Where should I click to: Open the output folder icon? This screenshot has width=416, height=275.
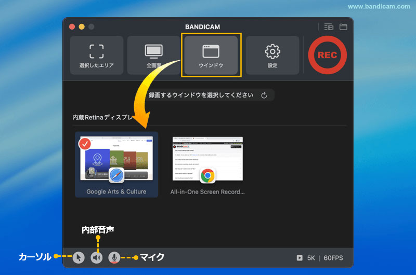tap(343, 27)
